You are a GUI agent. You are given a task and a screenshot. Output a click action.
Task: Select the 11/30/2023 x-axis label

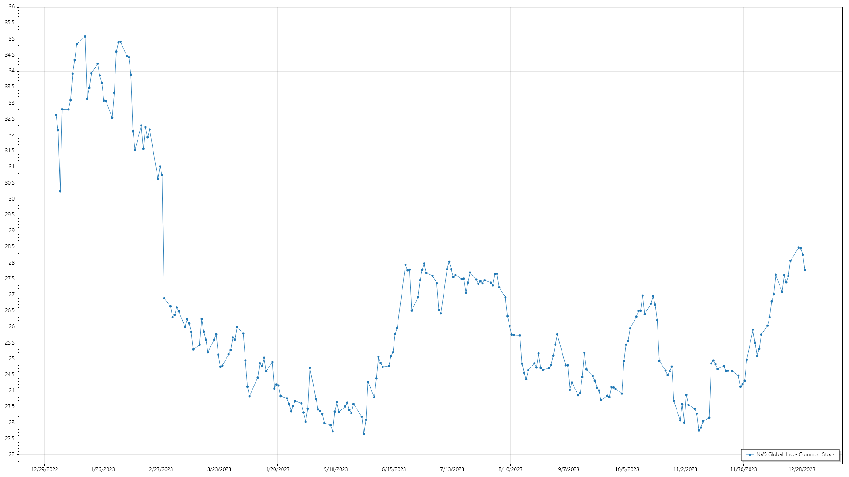[x=743, y=469]
